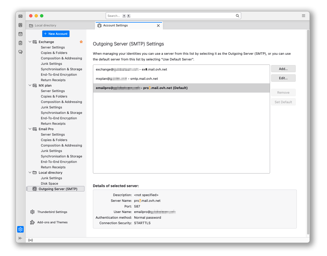327x256 pixels.
Task: Collapse the spaces toolbar arrow icon
Action: (20, 238)
